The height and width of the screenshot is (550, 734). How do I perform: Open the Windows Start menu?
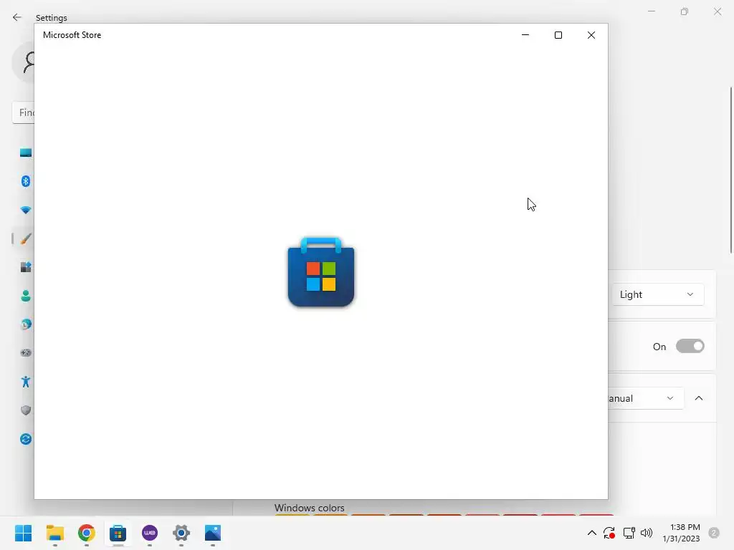[23, 533]
